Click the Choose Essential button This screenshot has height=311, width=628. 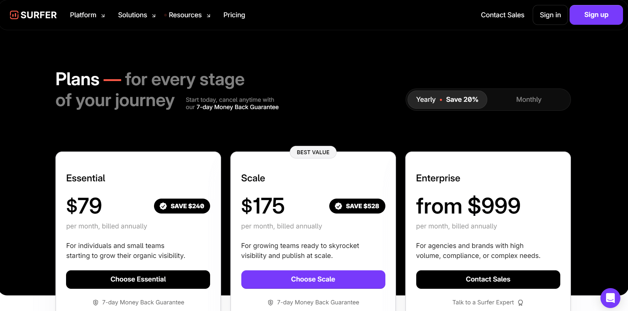pos(138,279)
